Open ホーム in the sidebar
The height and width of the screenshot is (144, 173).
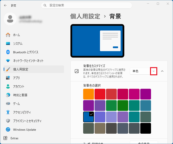point(34,35)
